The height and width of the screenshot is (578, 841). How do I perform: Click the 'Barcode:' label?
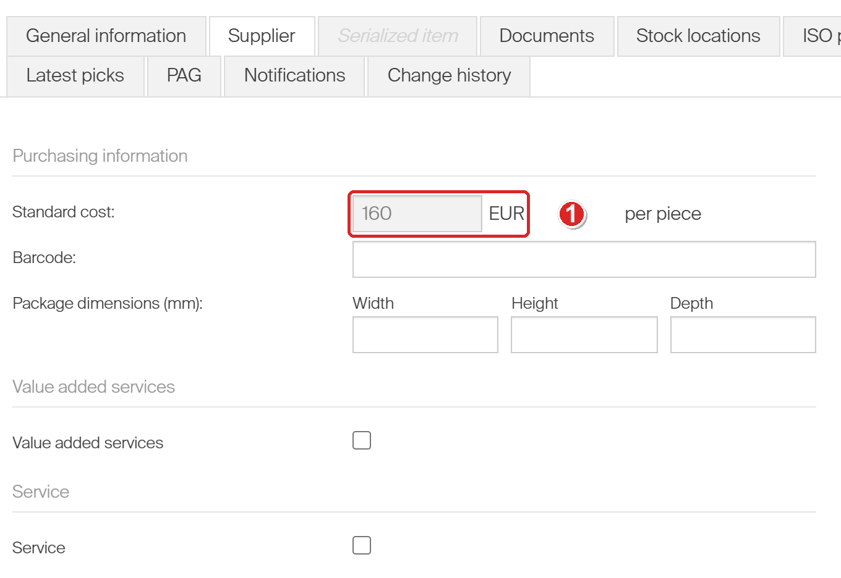click(44, 258)
